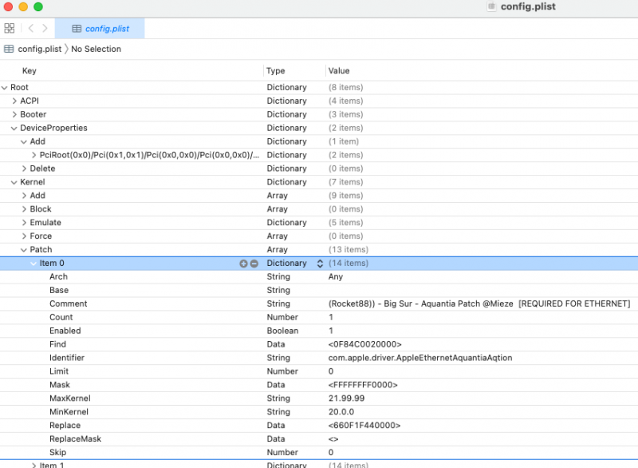638x468 pixels.
Task: Collapse the Patch array
Action: [24, 250]
